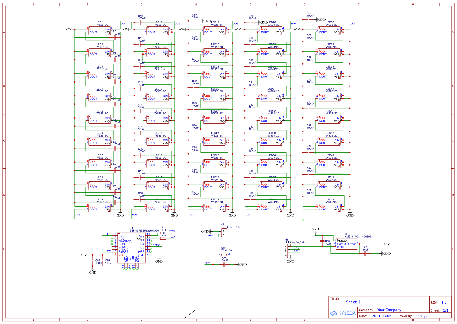Click the C55 100nF capacitor symbol
The image size is (457, 324).
[x=224, y=265]
